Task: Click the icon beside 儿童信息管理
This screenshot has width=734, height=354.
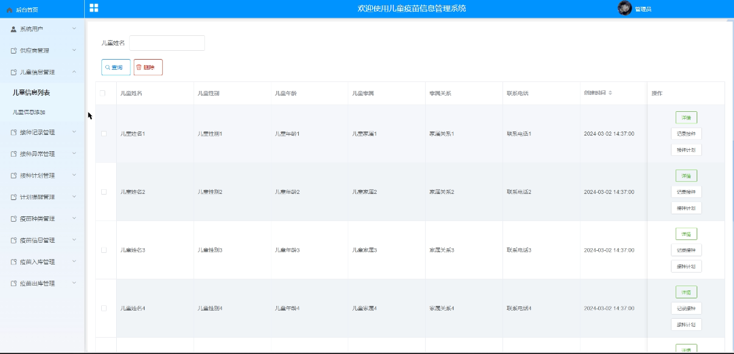Action: point(14,72)
